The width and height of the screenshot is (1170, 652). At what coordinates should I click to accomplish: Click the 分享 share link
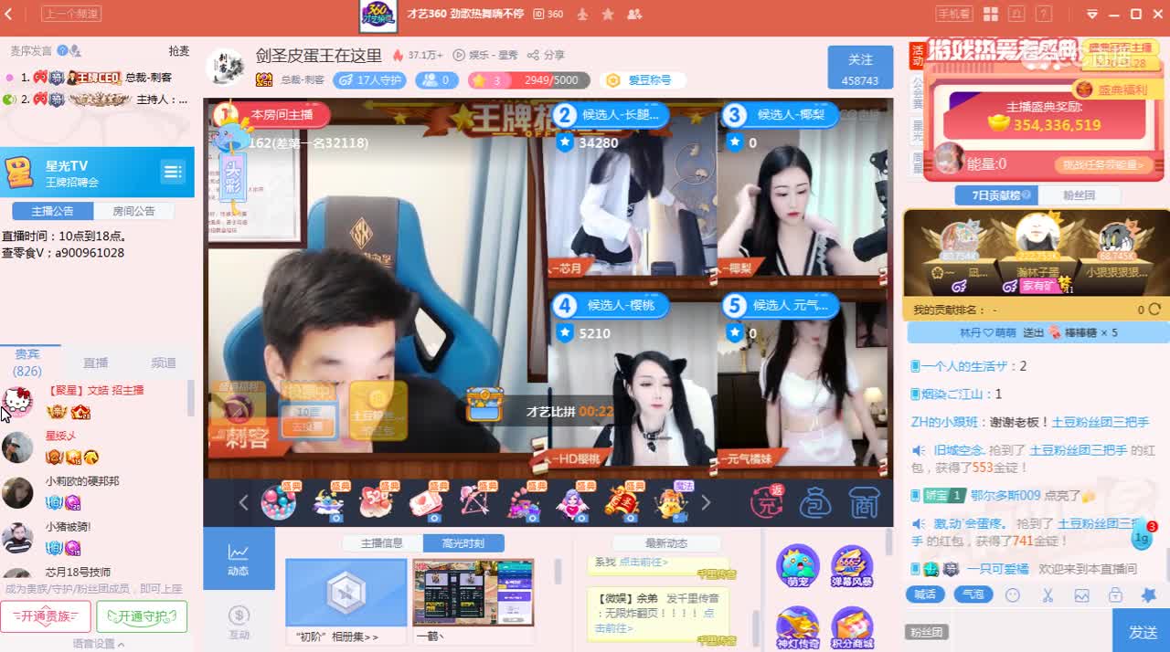pyautogui.click(x=547, y=55)
